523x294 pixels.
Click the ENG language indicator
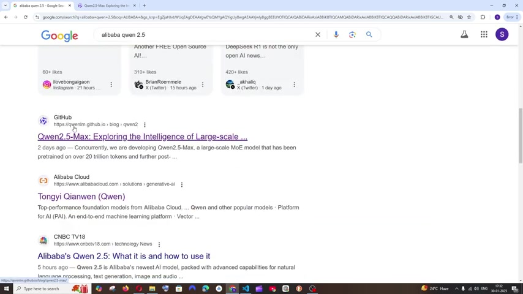(484, 288)
